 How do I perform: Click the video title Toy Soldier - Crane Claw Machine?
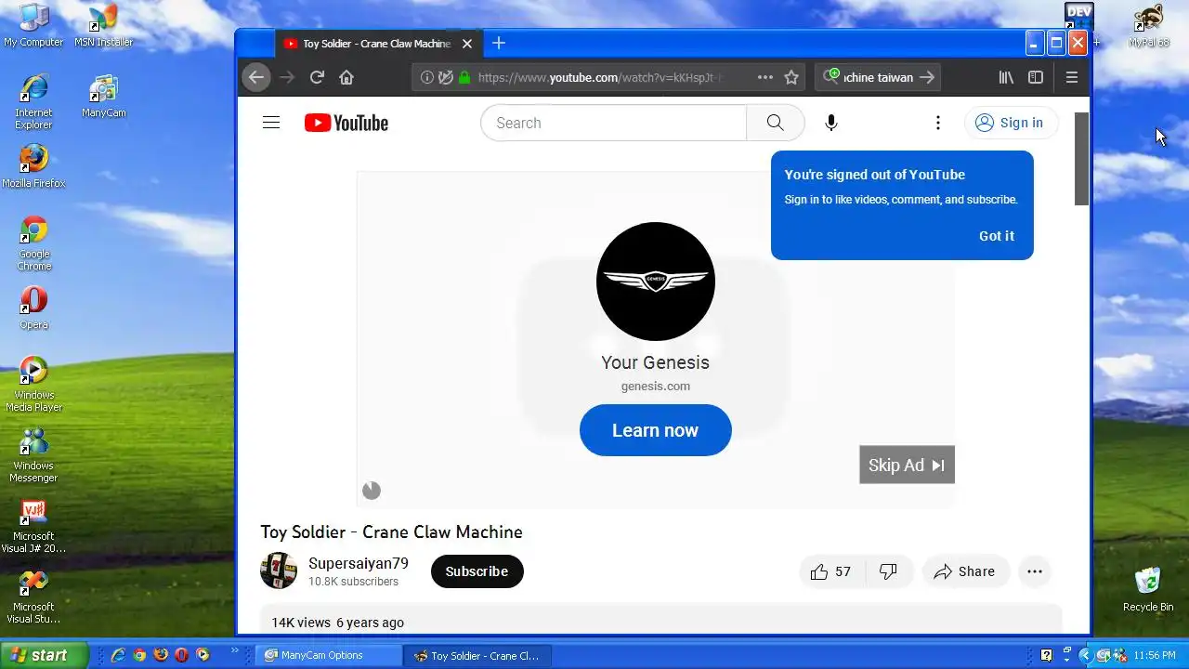click(x=391, y=531)
